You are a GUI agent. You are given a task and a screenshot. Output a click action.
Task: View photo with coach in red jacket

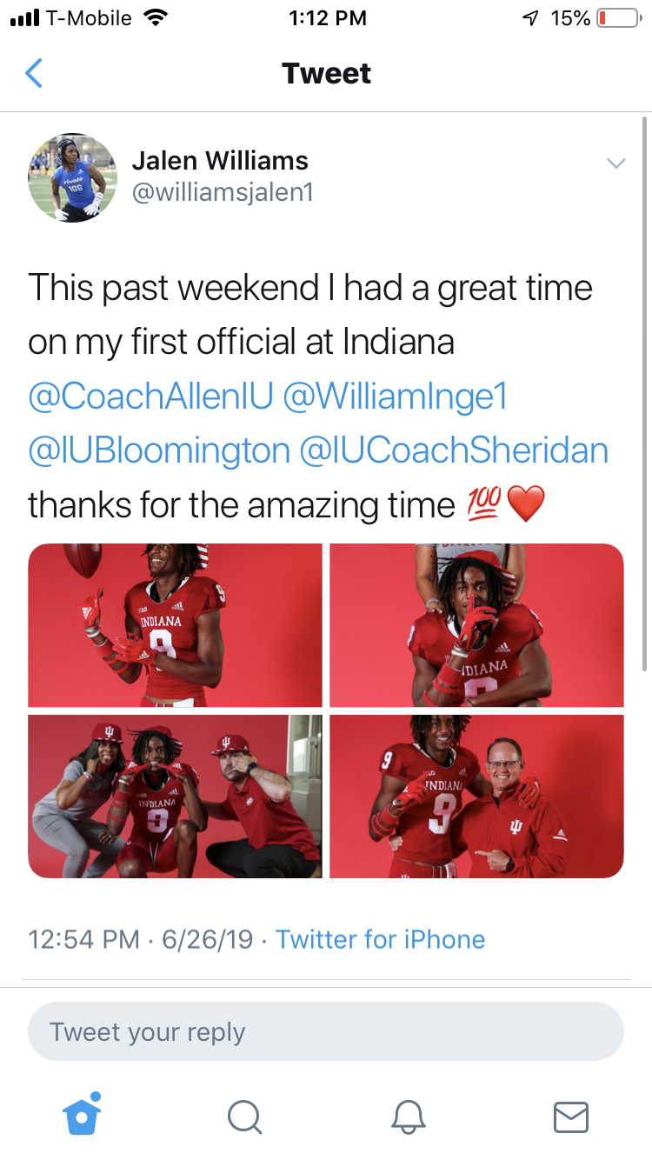476,797
